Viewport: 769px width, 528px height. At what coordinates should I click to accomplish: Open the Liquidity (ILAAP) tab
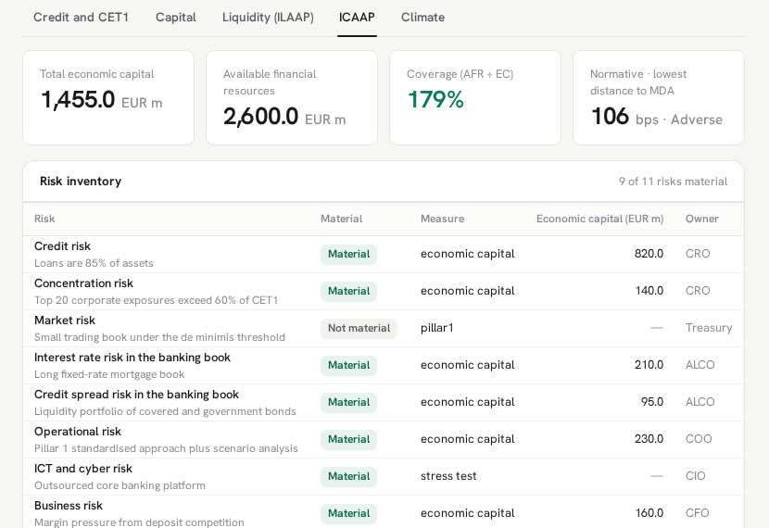tap(268, 18)
